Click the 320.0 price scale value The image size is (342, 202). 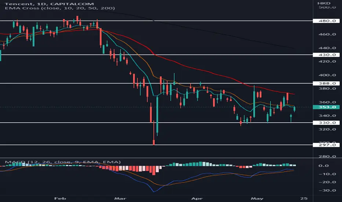click(327, 129)
